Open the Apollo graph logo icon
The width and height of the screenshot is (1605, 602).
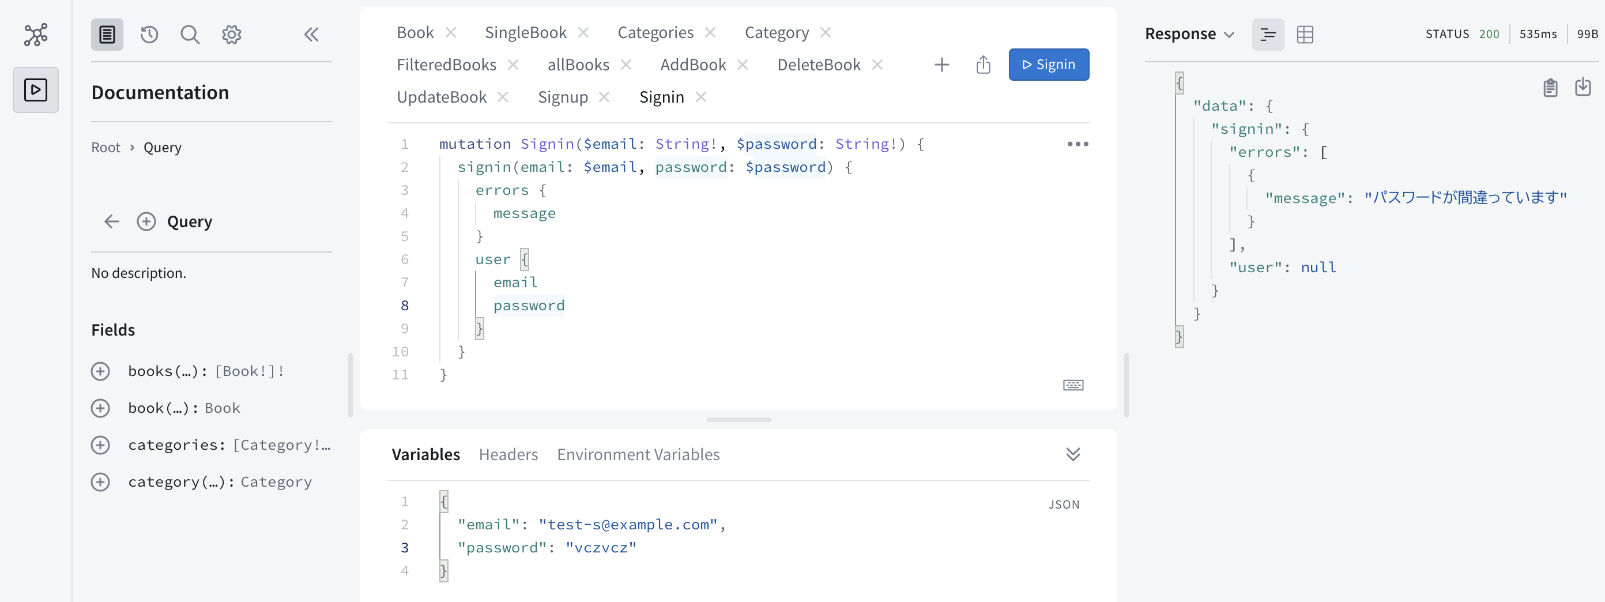point(36,34)
